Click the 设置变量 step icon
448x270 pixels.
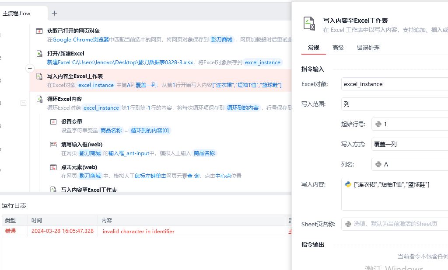pyautogui.click(x=53, y=122)
